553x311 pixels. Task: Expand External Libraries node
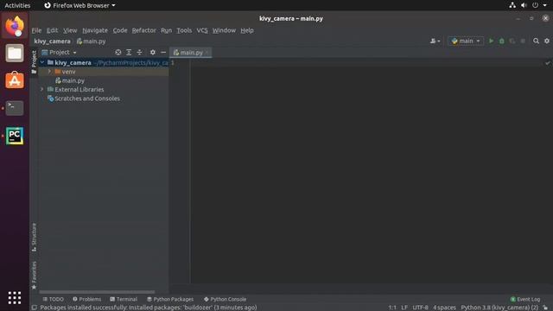pyautogui.click(x=42, y=89)
